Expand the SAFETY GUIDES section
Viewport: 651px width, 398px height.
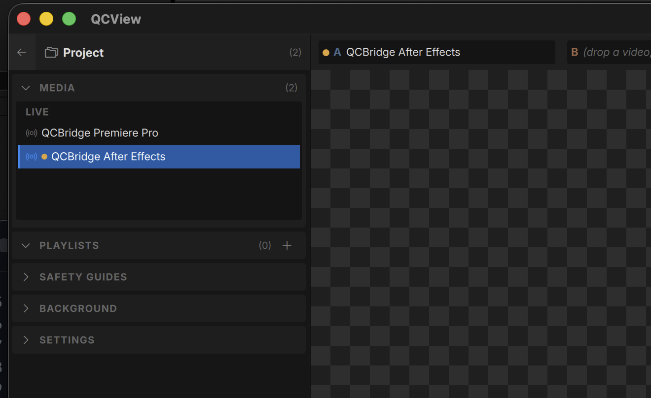tap(26, 277)
